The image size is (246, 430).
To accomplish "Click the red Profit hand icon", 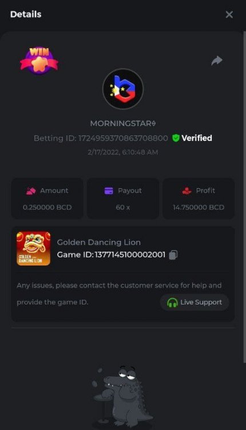I will 187,190.
